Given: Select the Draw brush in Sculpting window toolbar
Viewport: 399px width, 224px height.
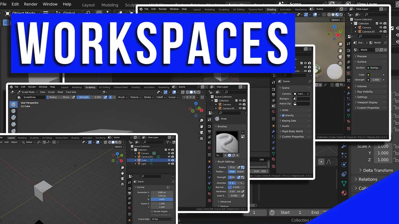Looking at the screenshot, I should point(14,104).
